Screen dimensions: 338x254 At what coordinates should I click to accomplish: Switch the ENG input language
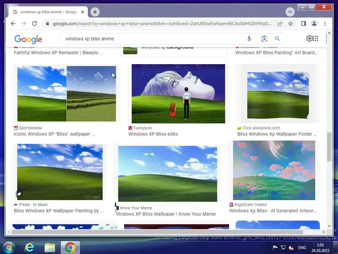tap(302, 248)
